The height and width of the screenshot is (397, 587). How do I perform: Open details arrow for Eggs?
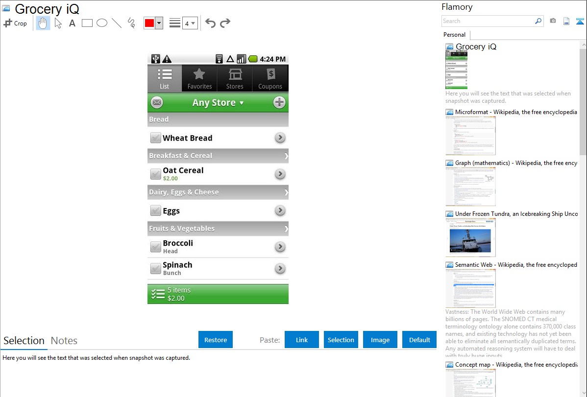point(280,210)
